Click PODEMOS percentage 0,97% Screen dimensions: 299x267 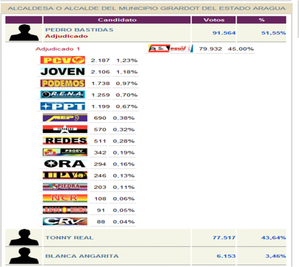(127, 83)
